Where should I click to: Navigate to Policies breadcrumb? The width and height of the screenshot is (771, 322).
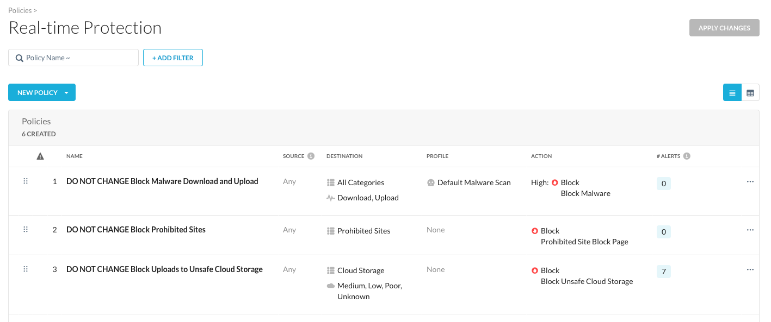click(19, 10)
